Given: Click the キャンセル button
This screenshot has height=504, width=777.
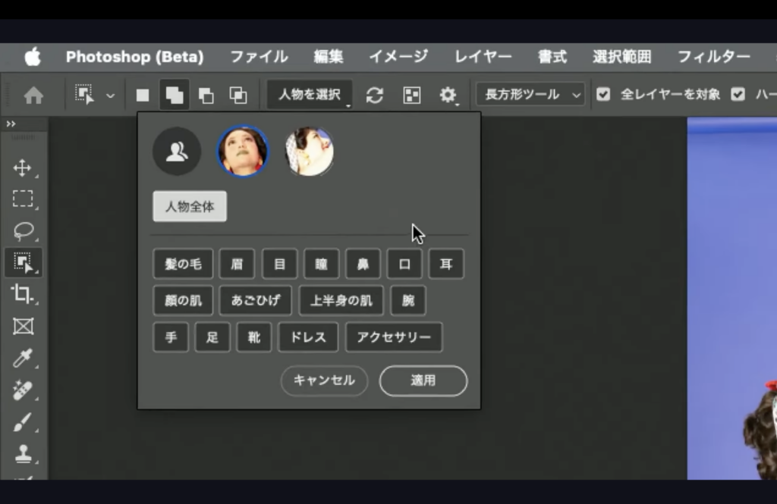Looking at the screenshot, I should click(324, 380).
